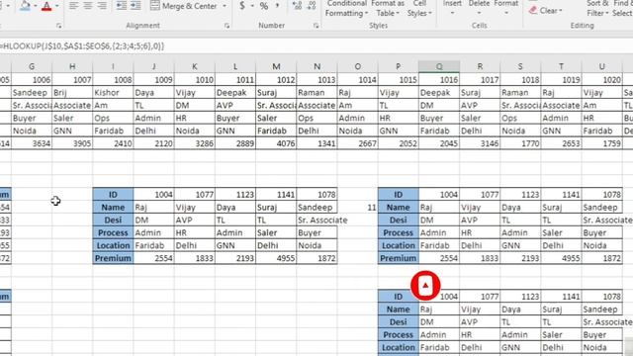The height and width of the screenshot is (356, 633).
Task: Open Font group dialog launcher
Action: click(x=59, y=26)
